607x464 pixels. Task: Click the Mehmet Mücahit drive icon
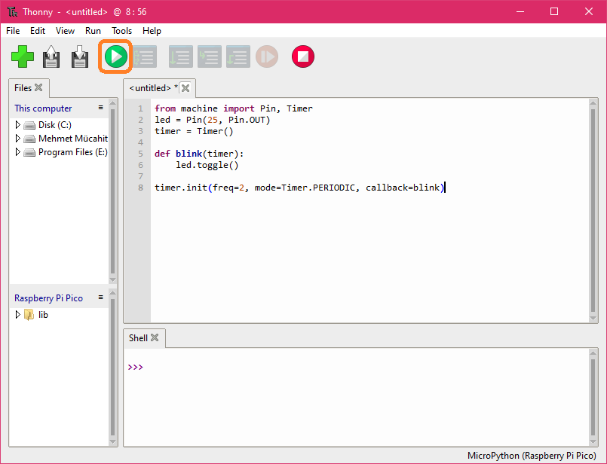(x=29, y=139)
